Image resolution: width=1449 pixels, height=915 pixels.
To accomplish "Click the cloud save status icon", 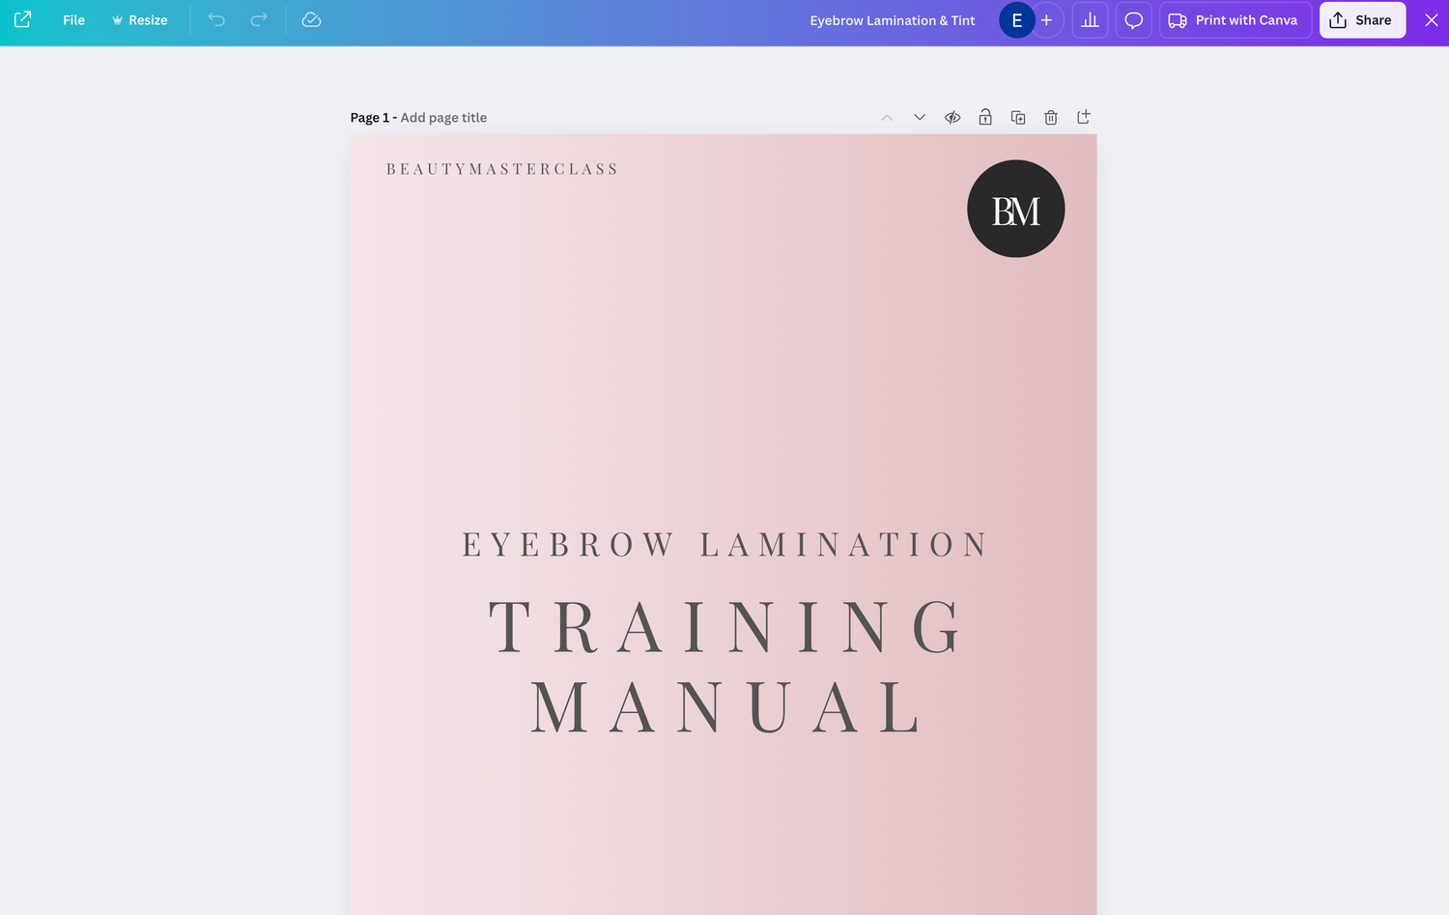I will pyautogui.click(x=311, y=20).
